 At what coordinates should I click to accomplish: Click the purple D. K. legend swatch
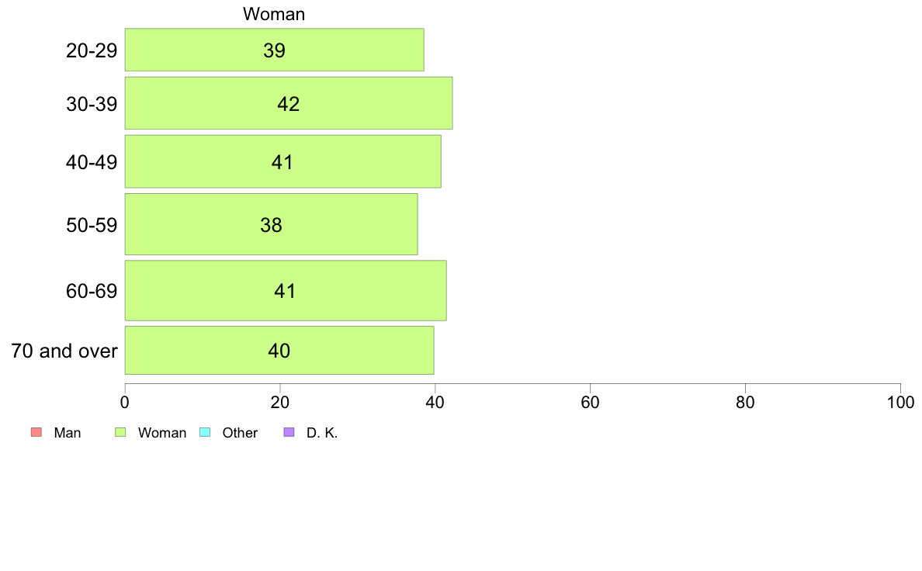(289, 432)
